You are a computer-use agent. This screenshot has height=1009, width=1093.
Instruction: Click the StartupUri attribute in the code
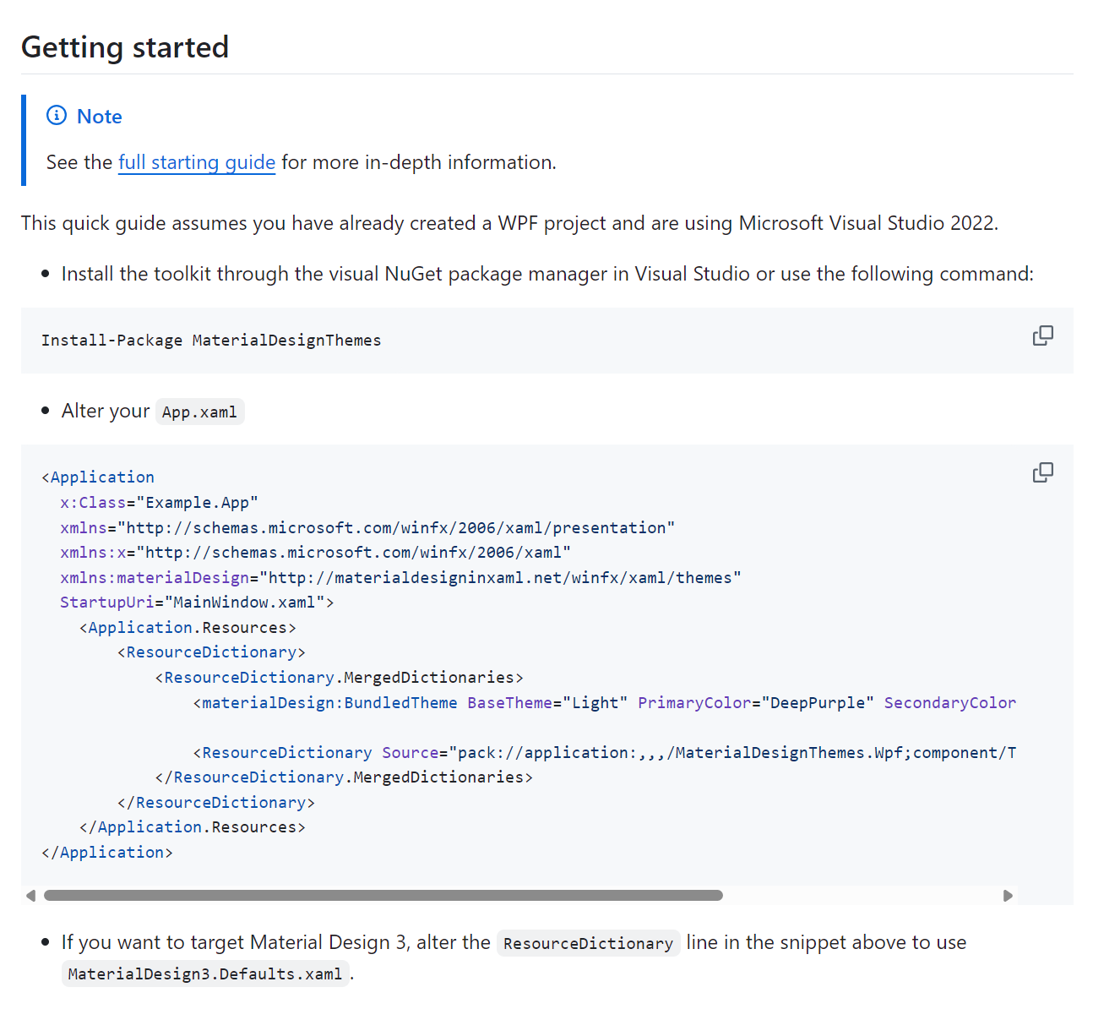click(x=107, y=603)
